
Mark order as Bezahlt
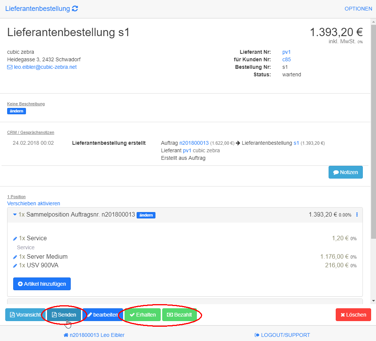coord(179,315)
